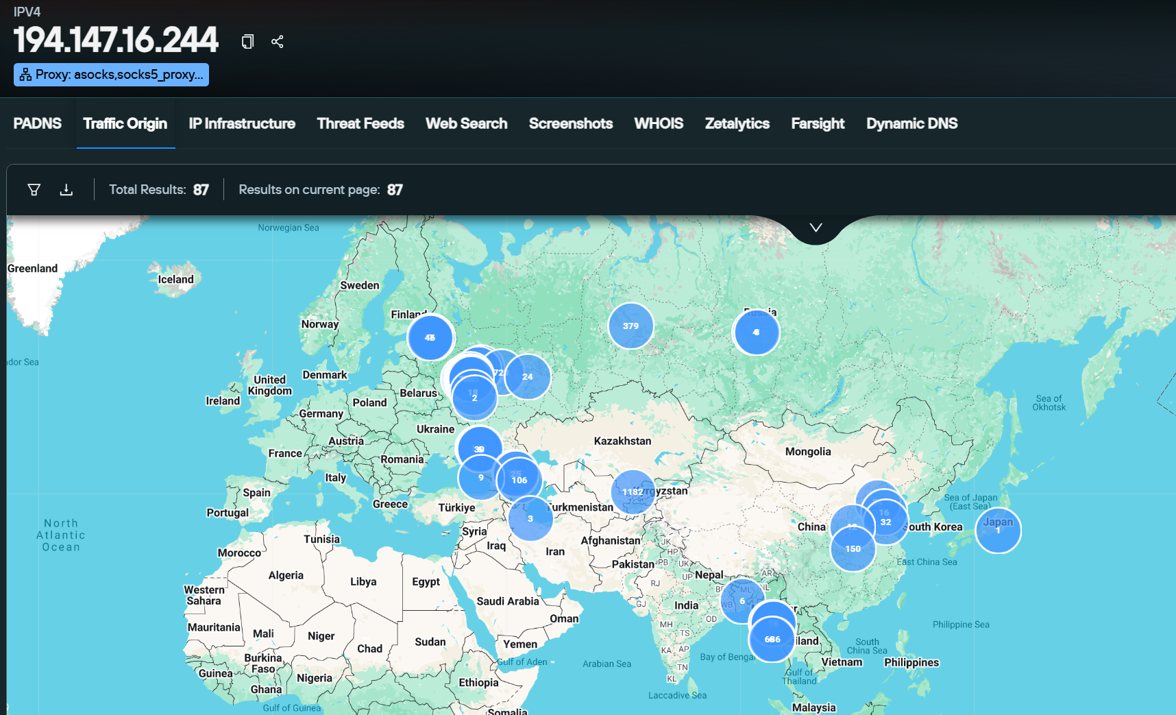Click the 106 cluster near Türkiye
The height and width of the screenshot is (715, 1176).
519,480
